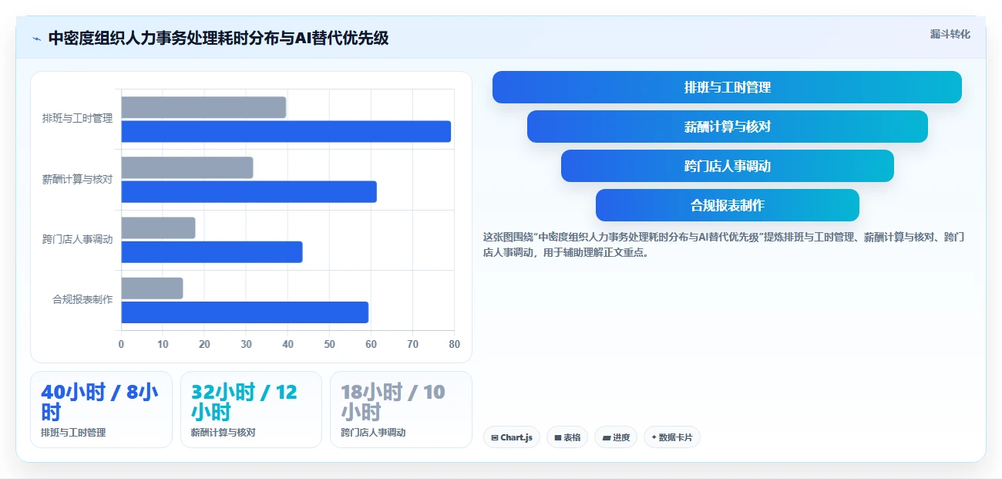Click the Chart.js tag
The image size is (1002, 479).
pos(512,437)
